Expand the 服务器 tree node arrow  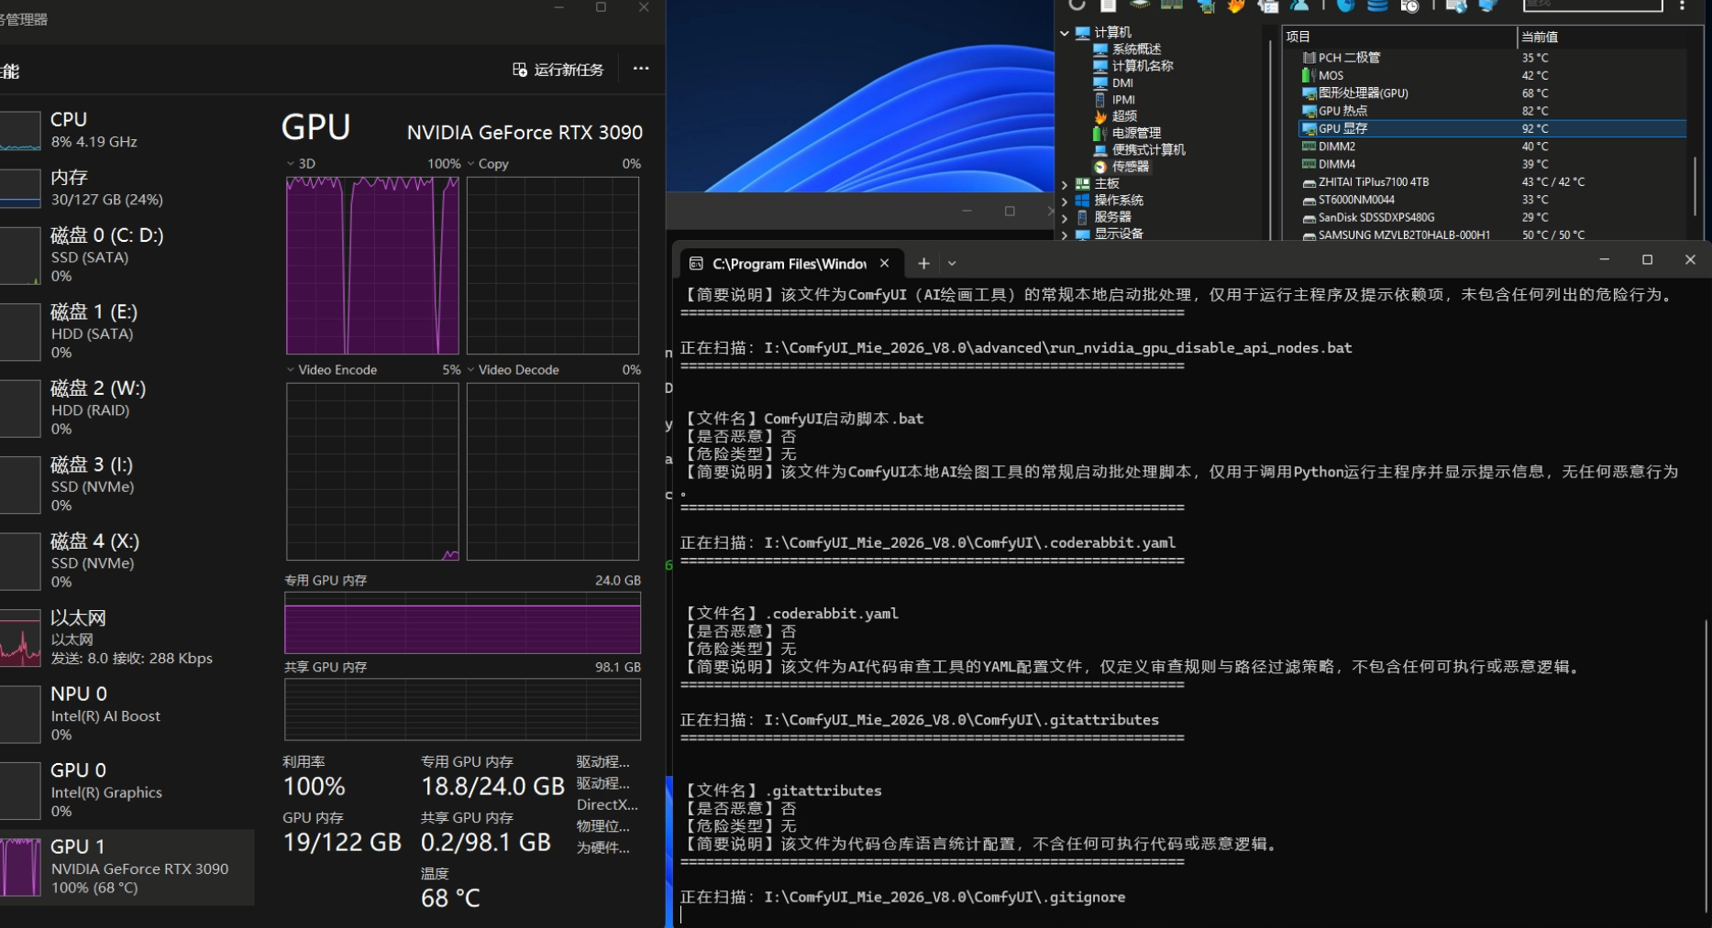tap(1065, 218)
